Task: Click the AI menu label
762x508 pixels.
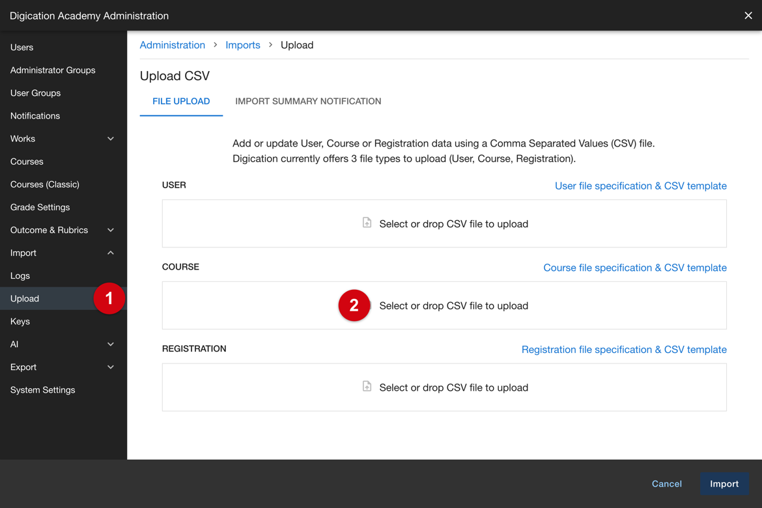Action: pyautogui.click(x=14, y=344)
